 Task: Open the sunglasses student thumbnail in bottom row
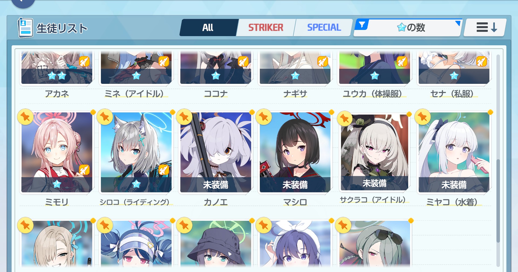(x=374, y=244)
